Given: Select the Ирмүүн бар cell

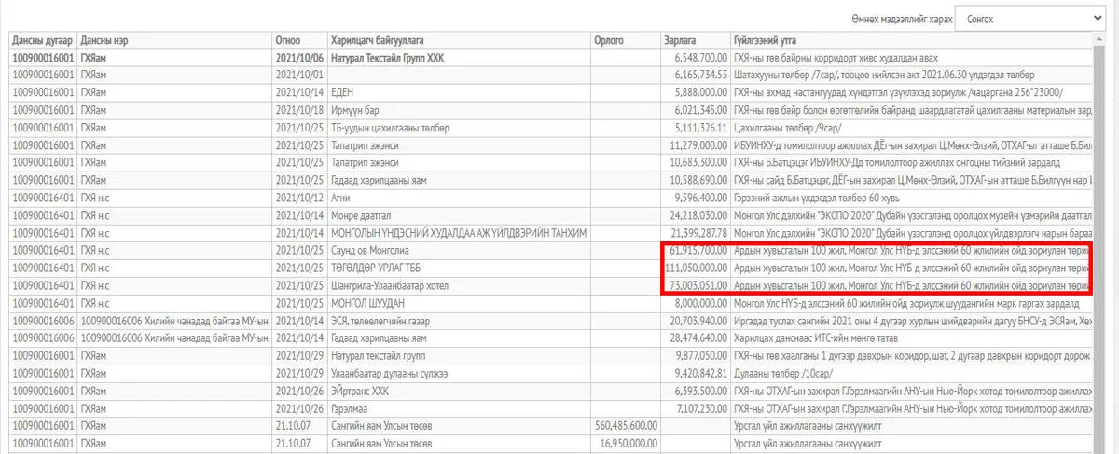Looking at the screenshot, I should (x=458, y=109).
